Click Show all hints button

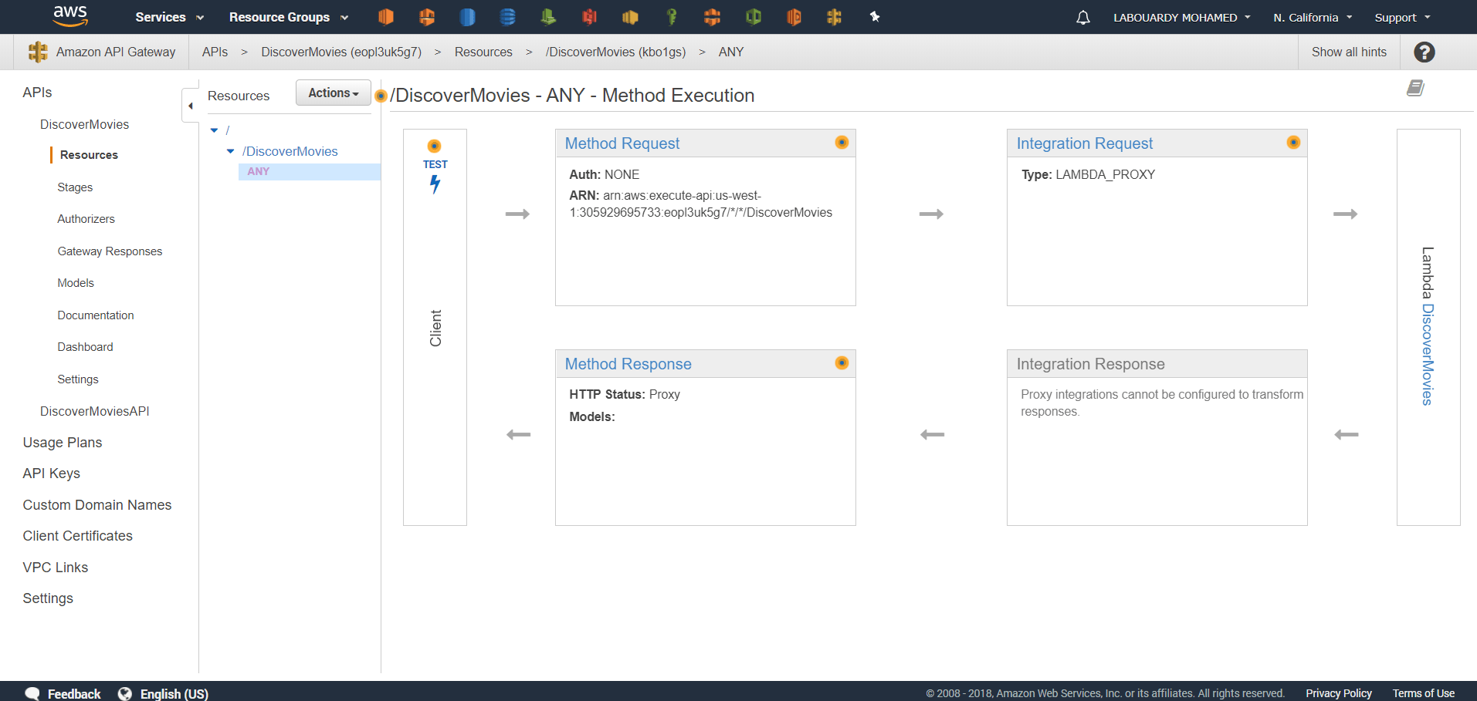pyautogui.click(x=1349, y=52)
